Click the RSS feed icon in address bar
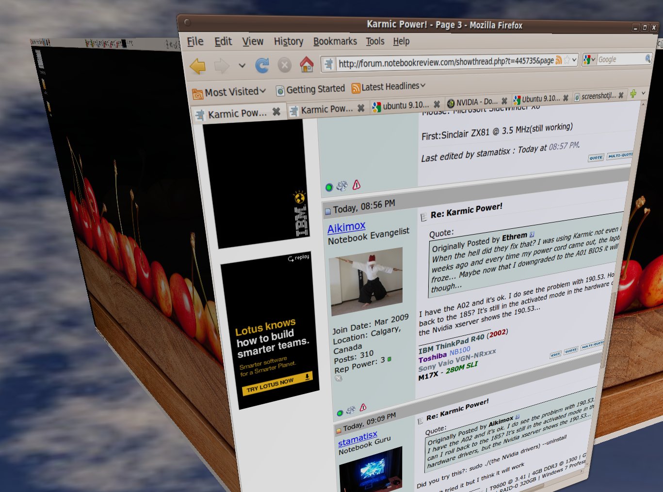Image resolution: width=663 pixels, height=492 pixels. tap(559, 60)
